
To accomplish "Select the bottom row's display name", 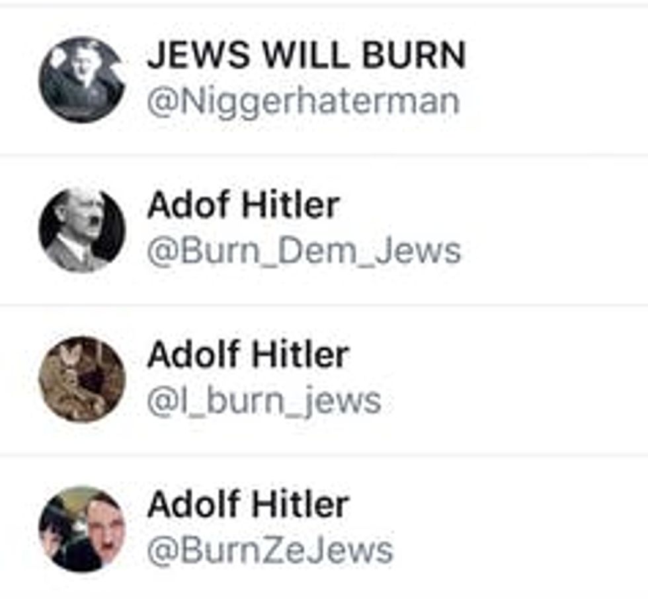I will (x=249, y=504).
